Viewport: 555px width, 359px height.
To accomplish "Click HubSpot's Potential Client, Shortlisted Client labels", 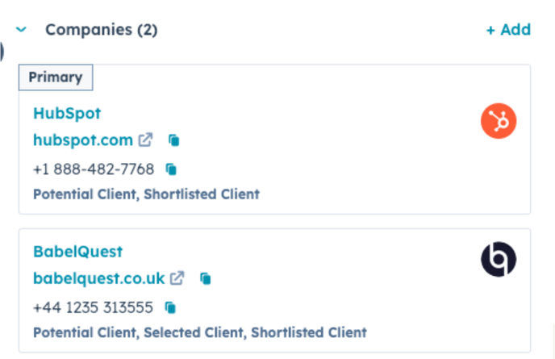I will (146, 194).
